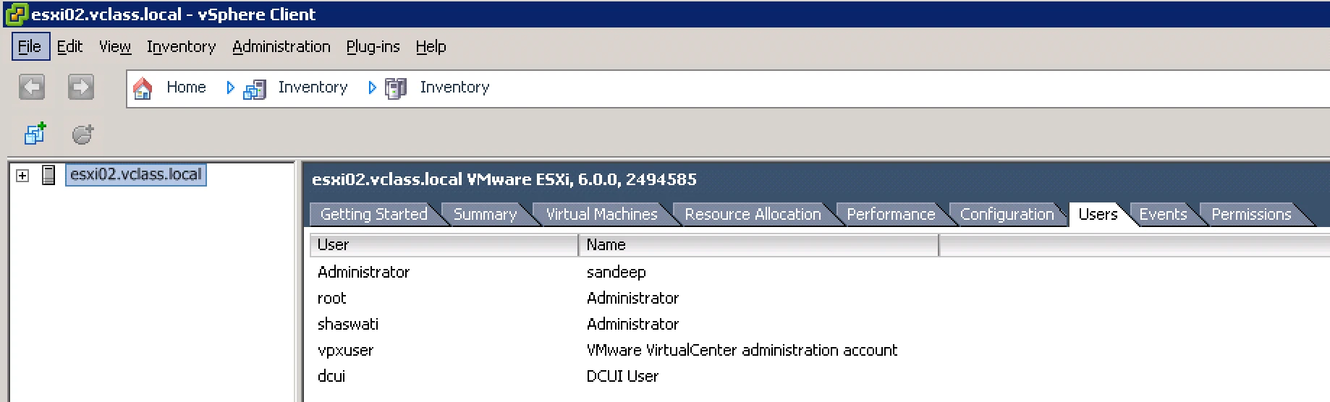This screenshot has height=402, width=1330.
Task: Sort by the User column header
Action: click(444, 245)
